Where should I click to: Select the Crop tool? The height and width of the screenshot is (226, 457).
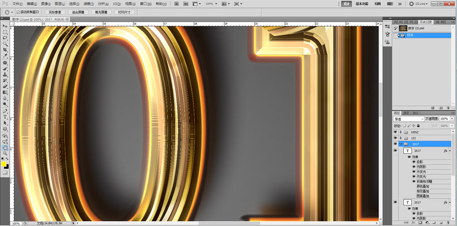[x=5, y=50]
